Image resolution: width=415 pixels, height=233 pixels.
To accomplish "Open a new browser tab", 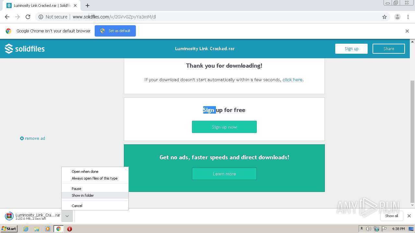I will (88, 6).
